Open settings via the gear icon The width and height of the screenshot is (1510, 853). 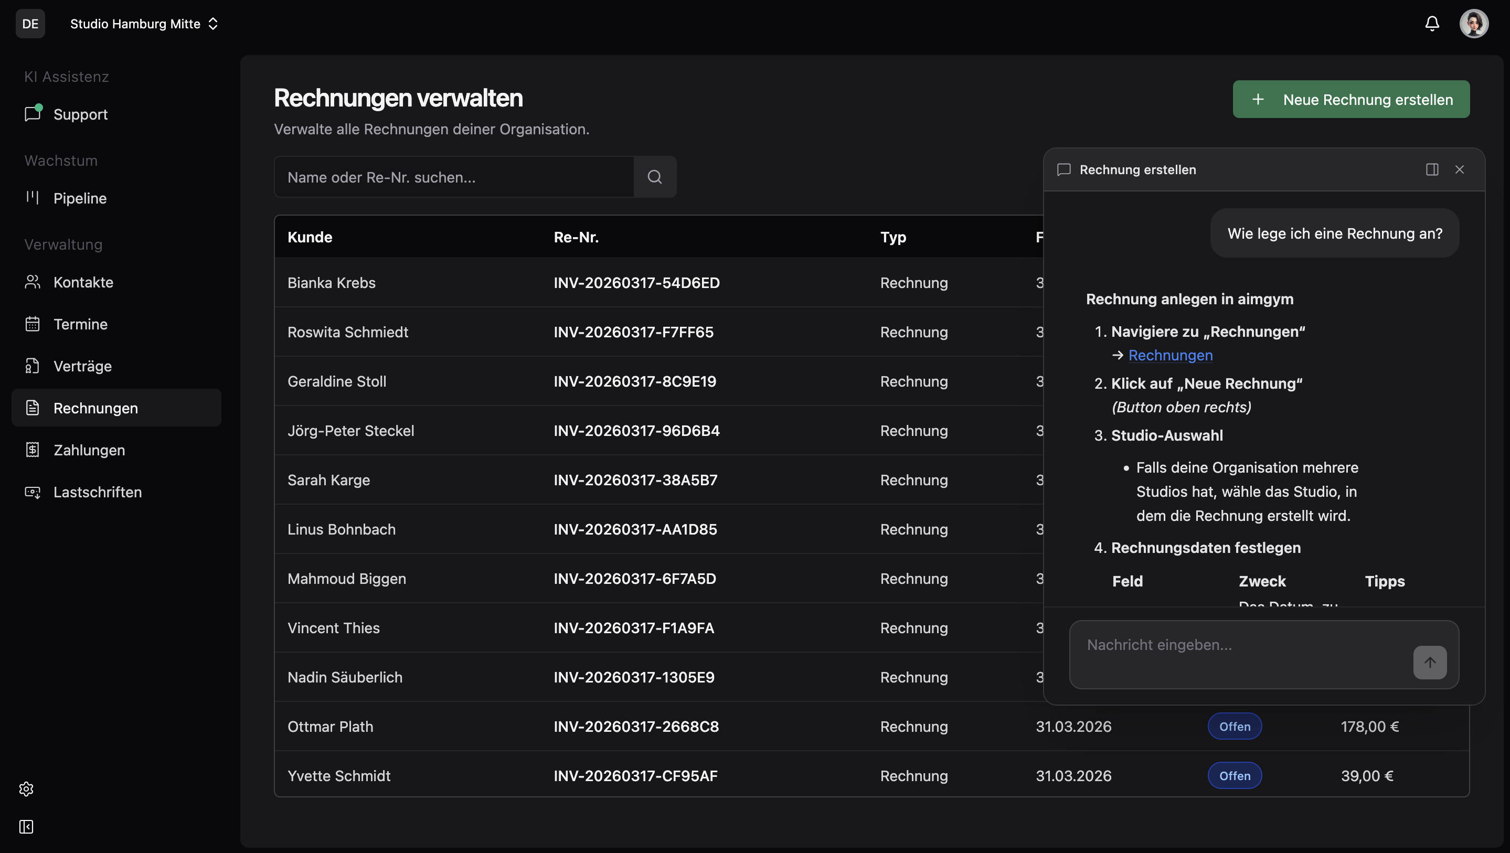(26, 789)
